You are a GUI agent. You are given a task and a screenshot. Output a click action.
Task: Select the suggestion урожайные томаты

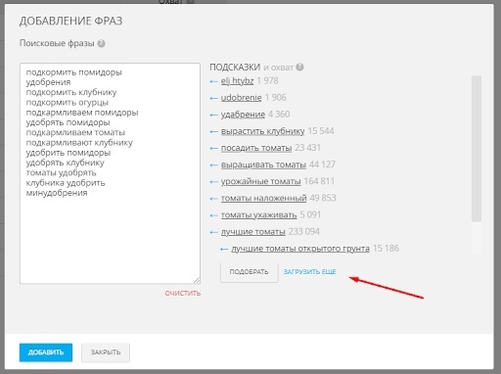[260, 181]
